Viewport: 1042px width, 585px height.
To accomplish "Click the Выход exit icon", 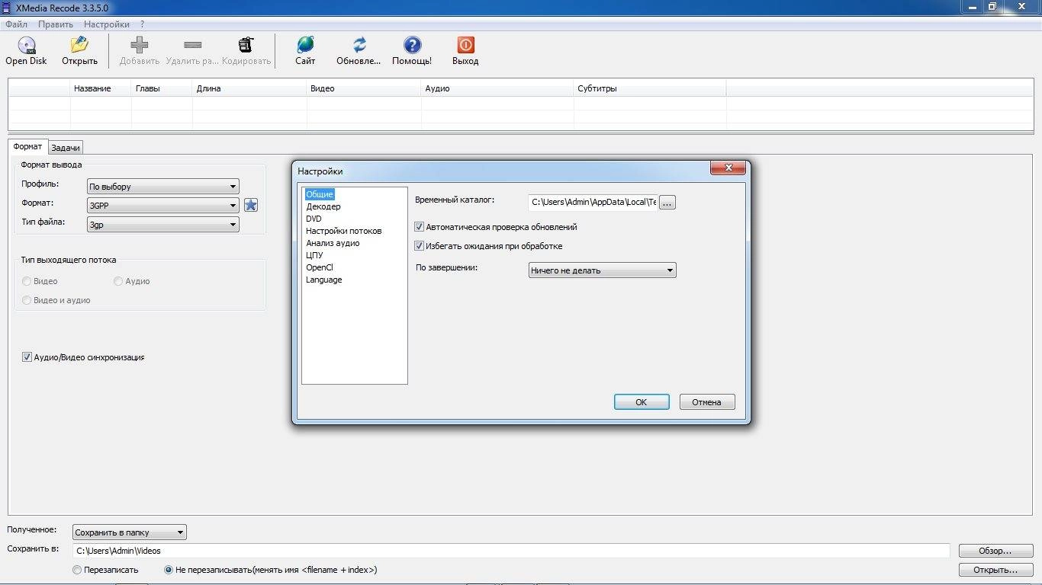I will (x=465, y=45).
